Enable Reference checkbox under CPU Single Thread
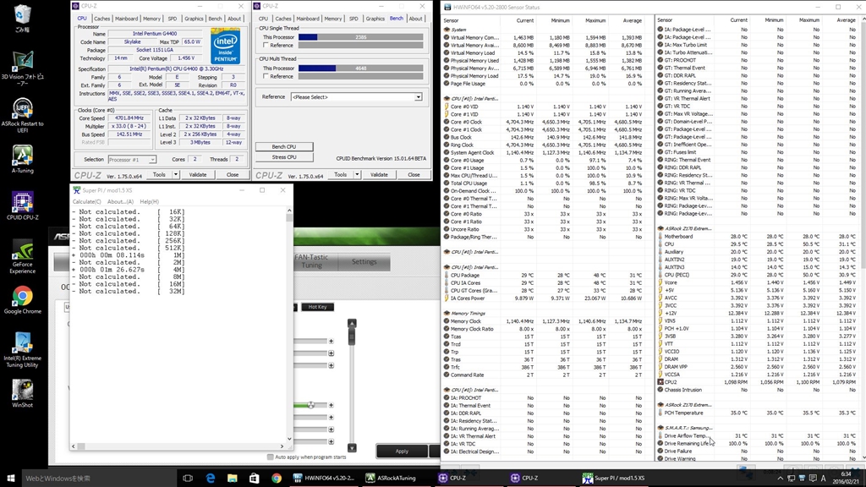Image resolution: width=866 pixels, height=487 pixels. 266,46
